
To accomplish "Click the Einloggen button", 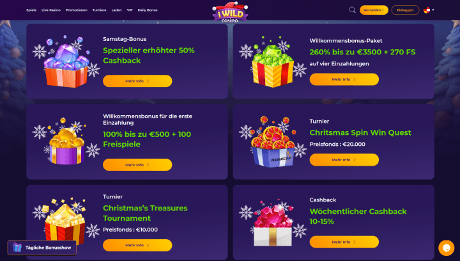I will [405, 10].
